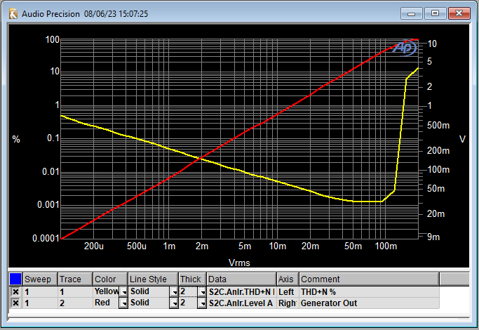
Task: Minimize the Audio Precision window
Action: pyautogui.click(x=411, y=13)
